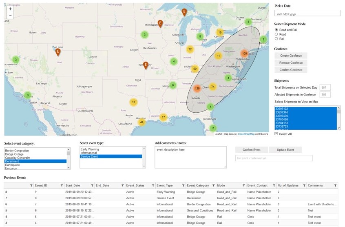Image resolution: width=345 pixels, height=227 pixels.
Task: Click the event marker near Minneapolis
Action: [x=160, y=24]
